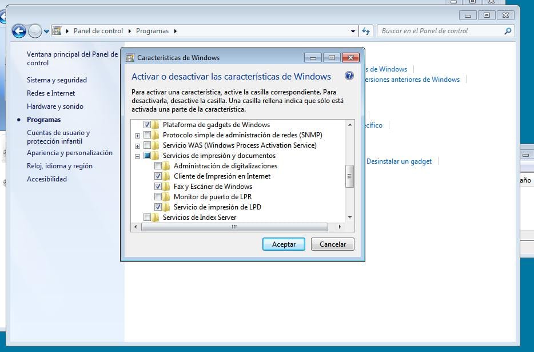This screenshot has width=534, height=352.
Task: Click the horizontal scrollbar in features list
Action: pos(234,227)
